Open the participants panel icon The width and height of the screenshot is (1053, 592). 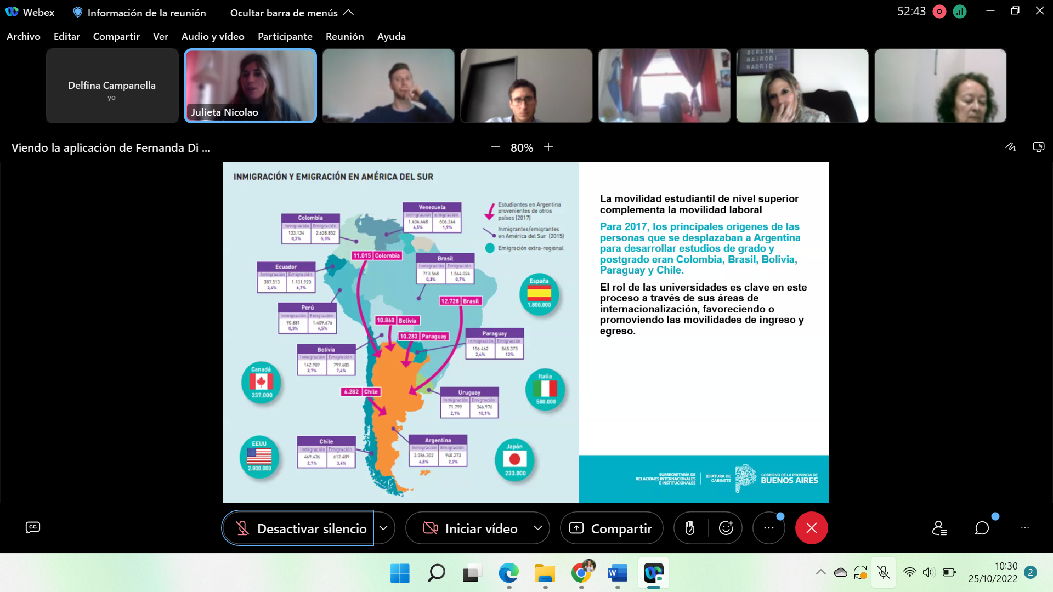pyautogui.click(x=939, y=528)
